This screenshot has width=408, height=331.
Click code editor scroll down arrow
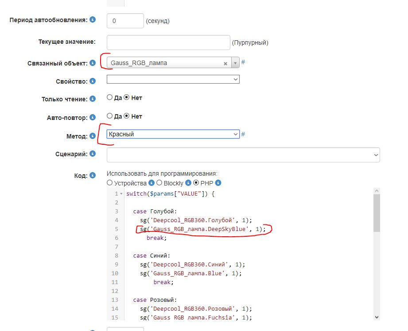tap(377, 317)
